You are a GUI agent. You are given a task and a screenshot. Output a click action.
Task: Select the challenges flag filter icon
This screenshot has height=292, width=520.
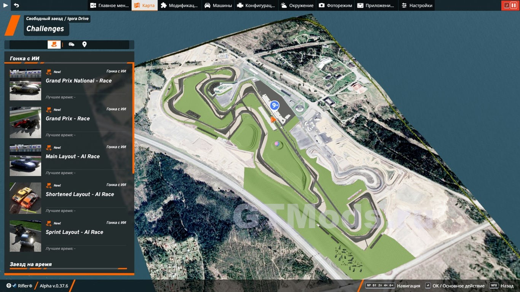click(54, 44)
